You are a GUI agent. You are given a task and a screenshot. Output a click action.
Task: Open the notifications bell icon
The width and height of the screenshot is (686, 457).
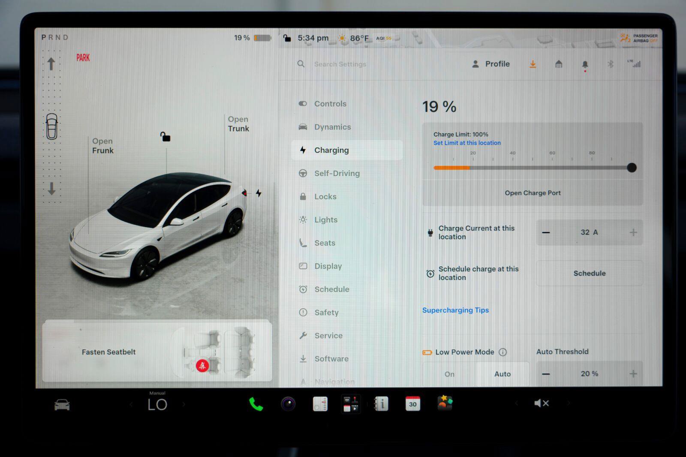585,65
